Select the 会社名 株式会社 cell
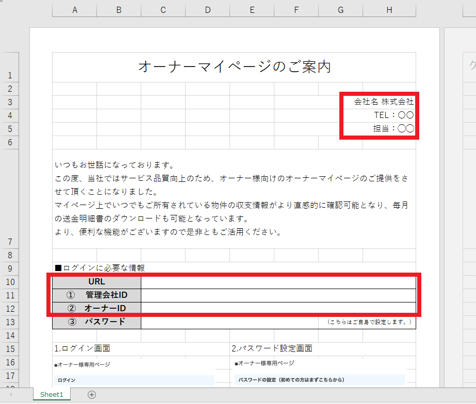 coord(384,102)
